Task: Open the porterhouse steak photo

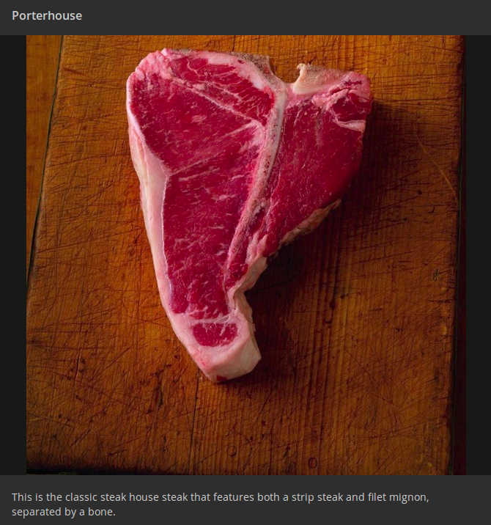Action: (246, 254)
